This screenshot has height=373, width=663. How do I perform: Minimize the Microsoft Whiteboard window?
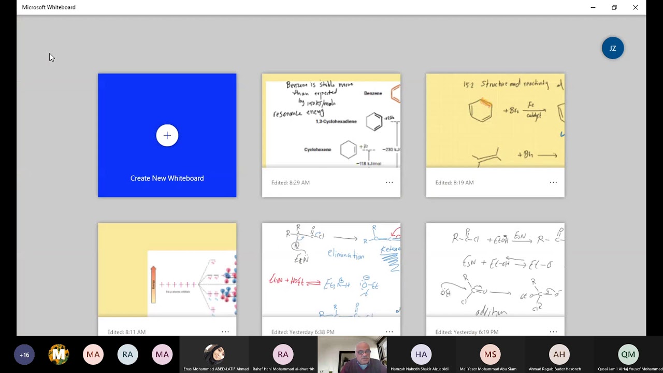pyautogui.click(x=593, y=7)
